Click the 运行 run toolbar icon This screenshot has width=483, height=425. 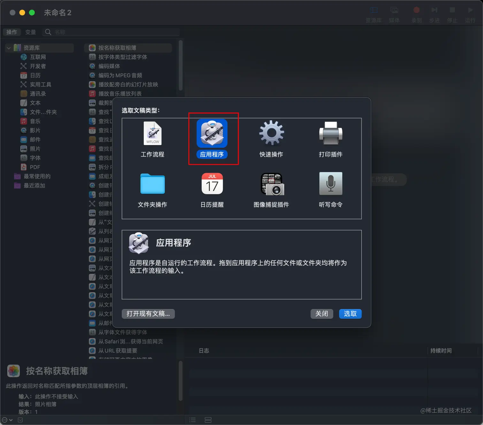470,10
